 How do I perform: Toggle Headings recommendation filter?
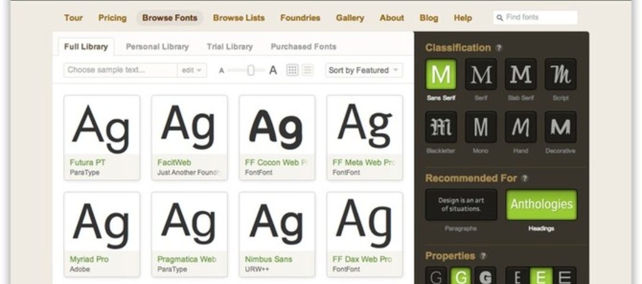coord(542,205)
